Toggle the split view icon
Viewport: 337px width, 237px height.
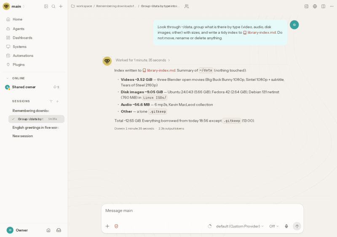[x=323, y=6]
